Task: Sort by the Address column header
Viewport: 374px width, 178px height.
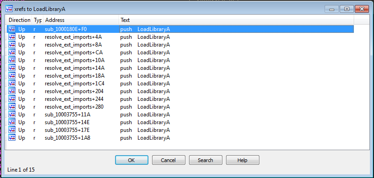Action: 81,20
